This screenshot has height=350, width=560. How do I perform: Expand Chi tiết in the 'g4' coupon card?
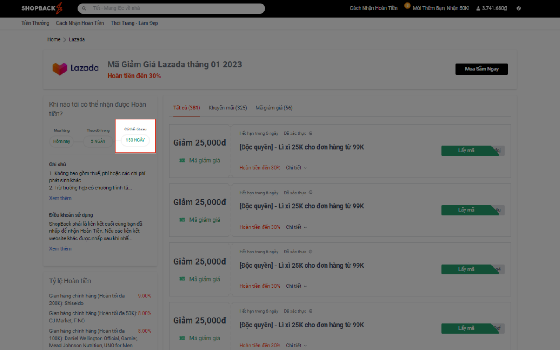[296, 286]
